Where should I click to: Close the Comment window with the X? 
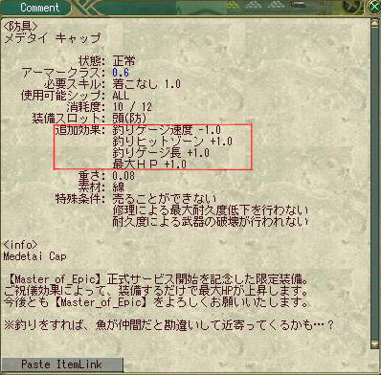tap(374, 7)
